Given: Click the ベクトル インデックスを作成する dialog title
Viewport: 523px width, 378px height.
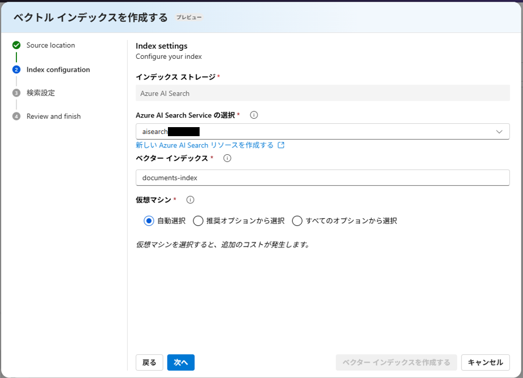Looking at the screenshot, I should pyautogui.click(x=90, y=18).
